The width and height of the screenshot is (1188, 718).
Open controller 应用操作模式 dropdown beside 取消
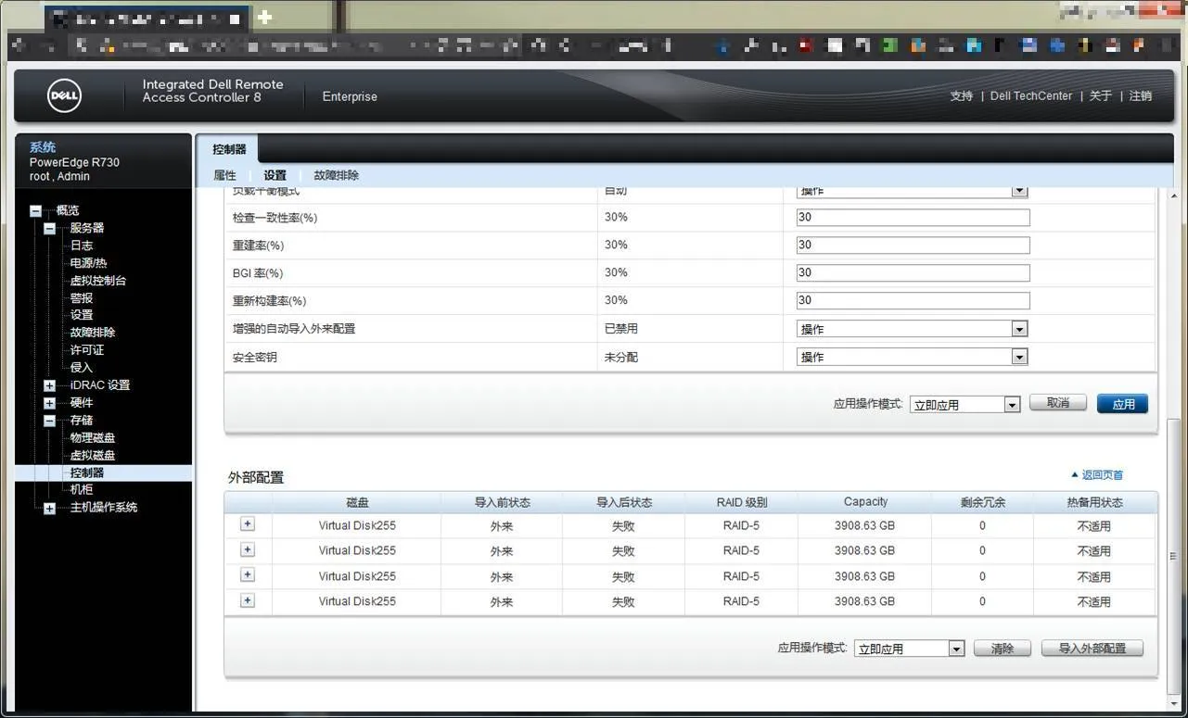tap(964, 405)
